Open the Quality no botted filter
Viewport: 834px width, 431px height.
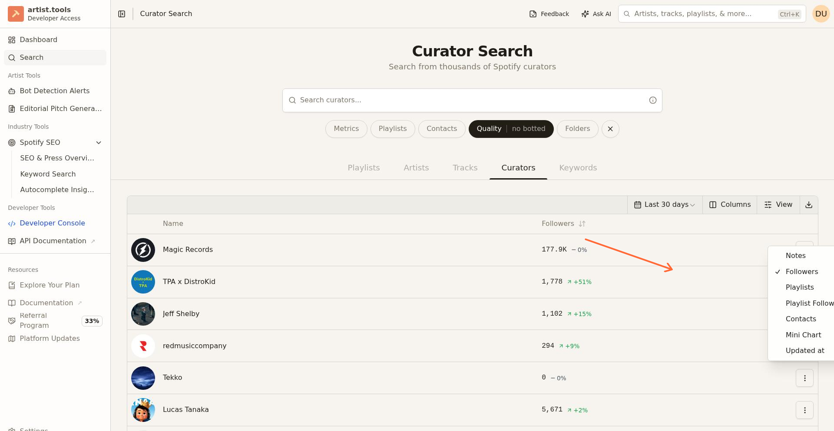(511, 129)
